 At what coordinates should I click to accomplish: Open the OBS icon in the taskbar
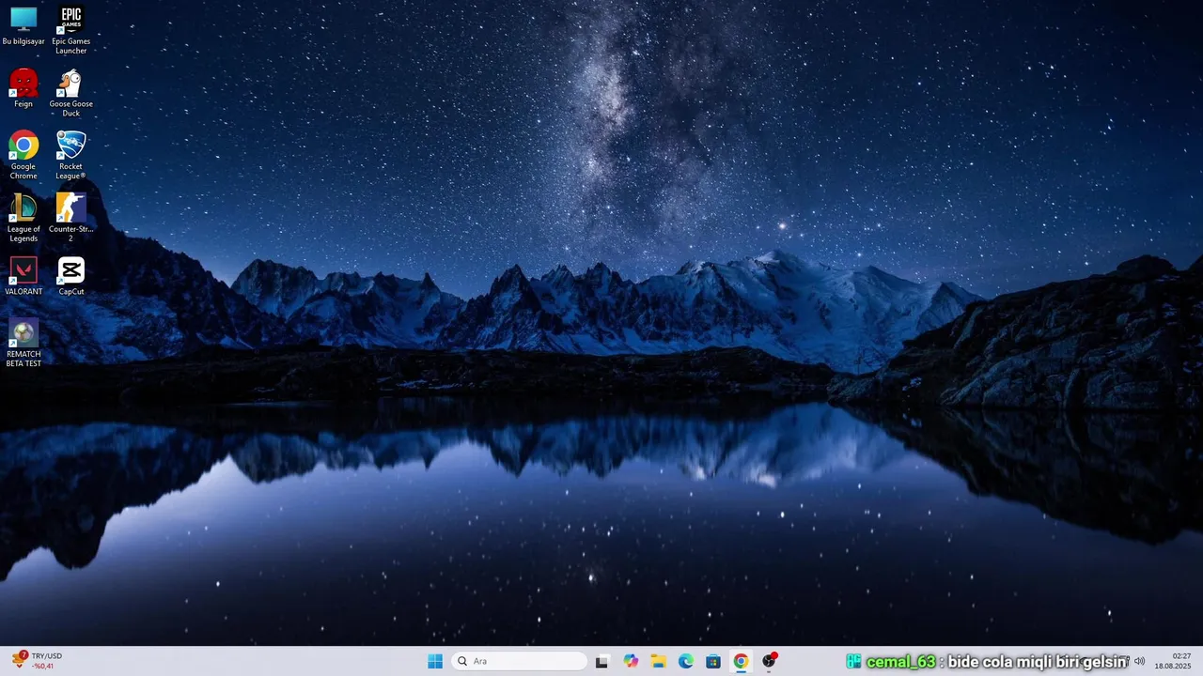(x=769, y=661)
